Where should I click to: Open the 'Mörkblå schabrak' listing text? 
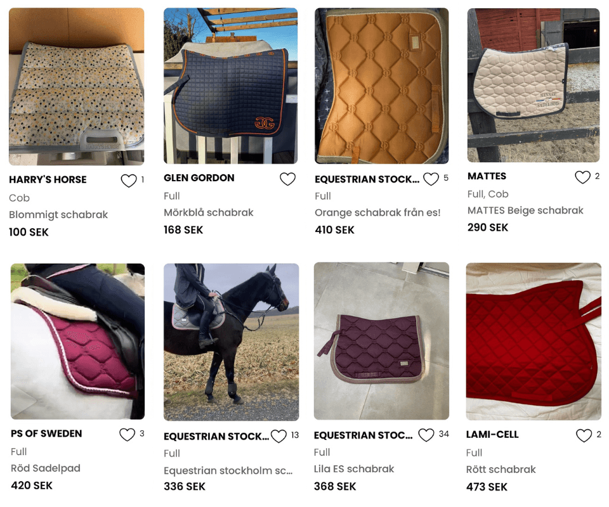point(209,212)
